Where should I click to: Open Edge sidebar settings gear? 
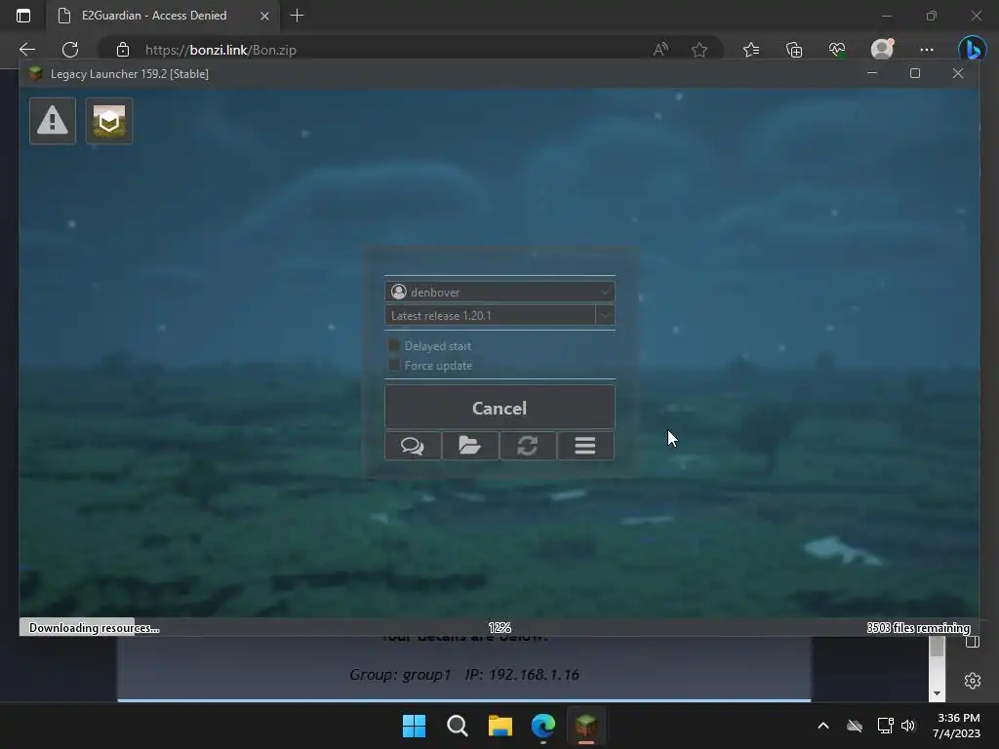click(x=973, y=681)
